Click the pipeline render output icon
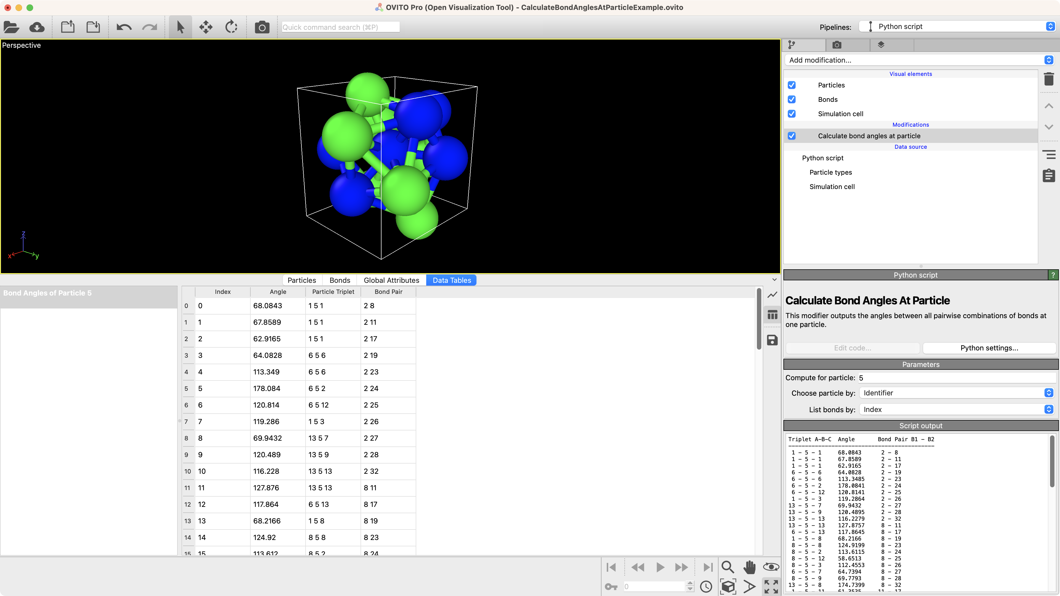 837,45
